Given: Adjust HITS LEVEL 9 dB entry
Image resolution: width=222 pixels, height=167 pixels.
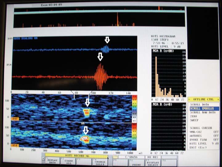Looking at the screenshot, I should (204, 144).
